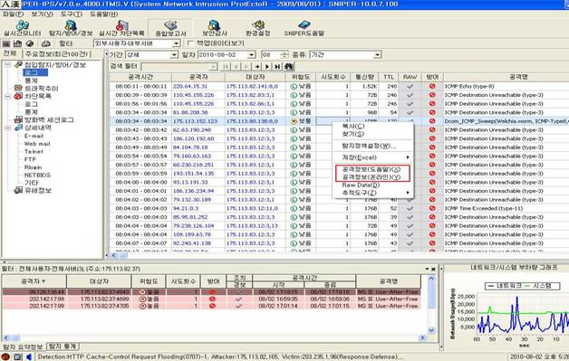Select the Telnet tree item

(x=34, y=151)
